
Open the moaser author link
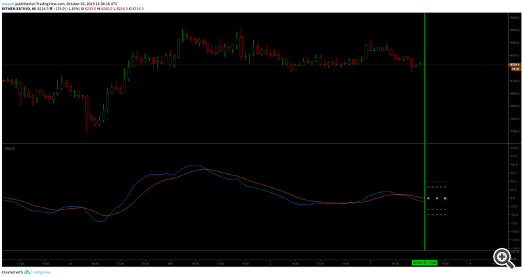[8, 3]
